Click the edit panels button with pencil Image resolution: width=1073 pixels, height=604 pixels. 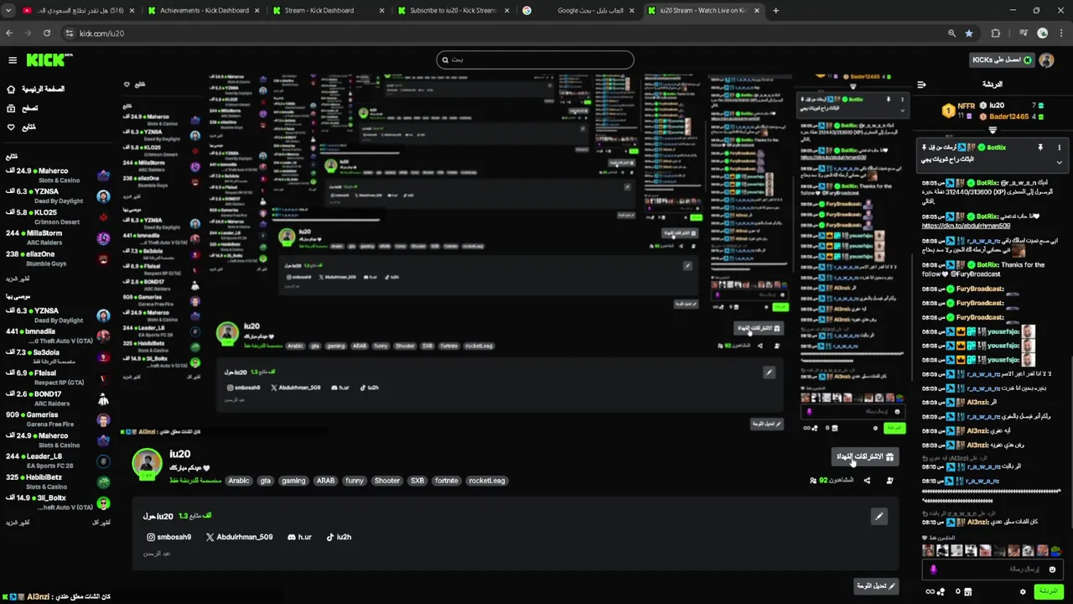(876, 586)
